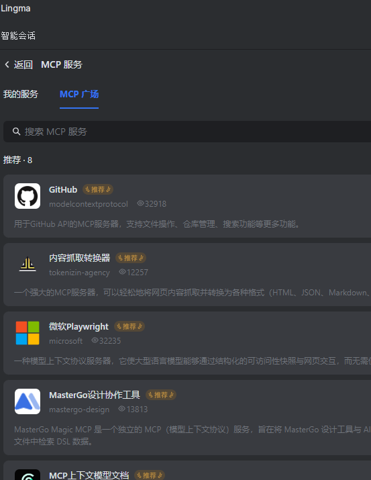Click the 推荐 · 8 section heading
Image resolution: width=371 pixels, height=480 pixels.
[x=17, y=160]
